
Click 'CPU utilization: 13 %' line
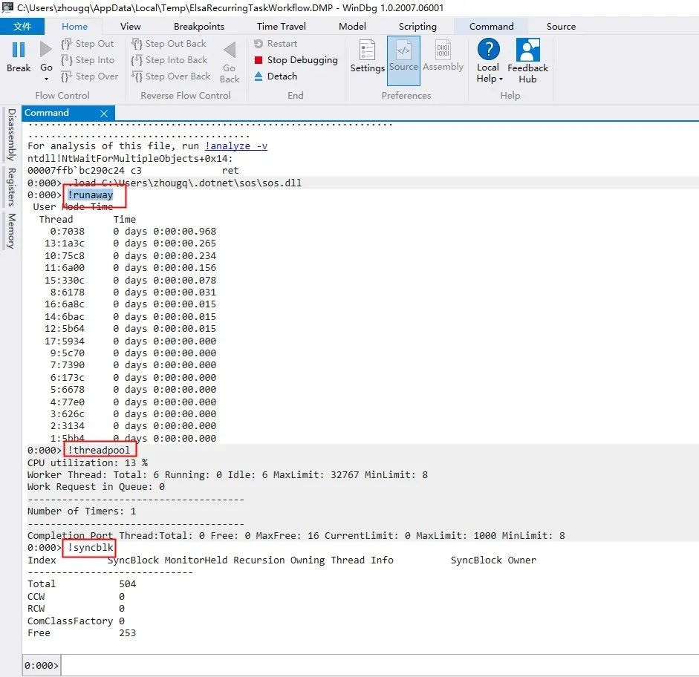tap(88, 462)
